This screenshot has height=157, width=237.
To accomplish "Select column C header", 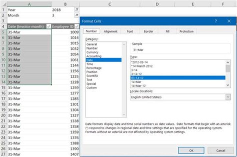I will pyautogui.click(x=110, y=4).
